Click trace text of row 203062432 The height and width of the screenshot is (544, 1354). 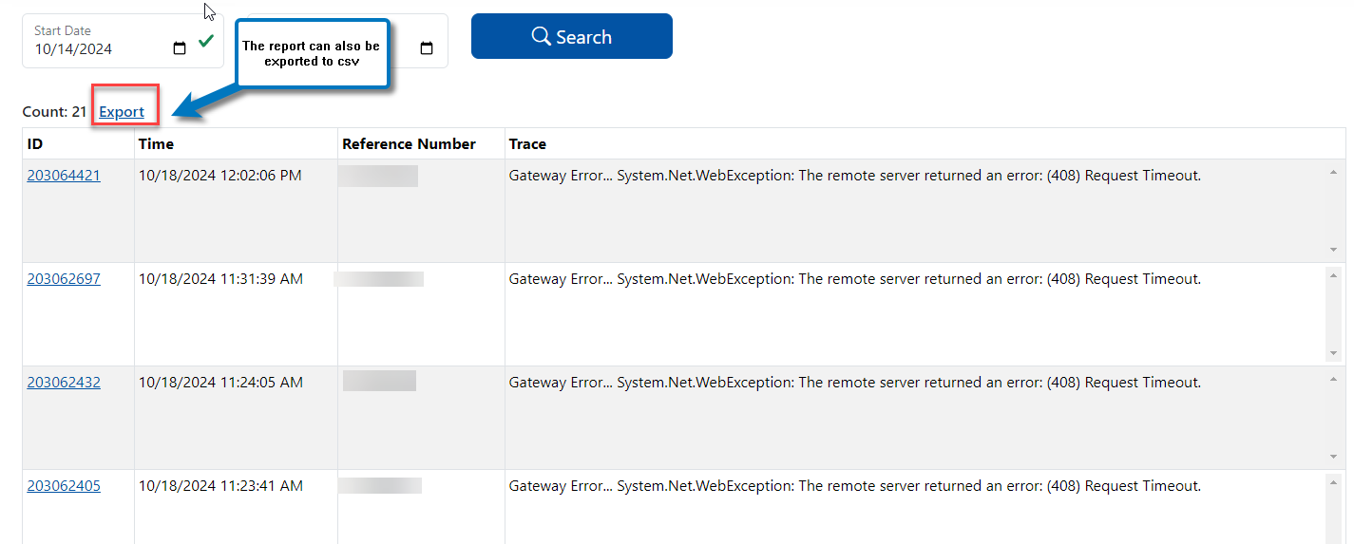(855, 382)
